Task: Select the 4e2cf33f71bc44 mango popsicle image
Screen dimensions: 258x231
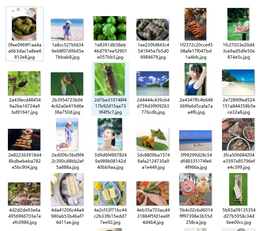Action: 110,194
